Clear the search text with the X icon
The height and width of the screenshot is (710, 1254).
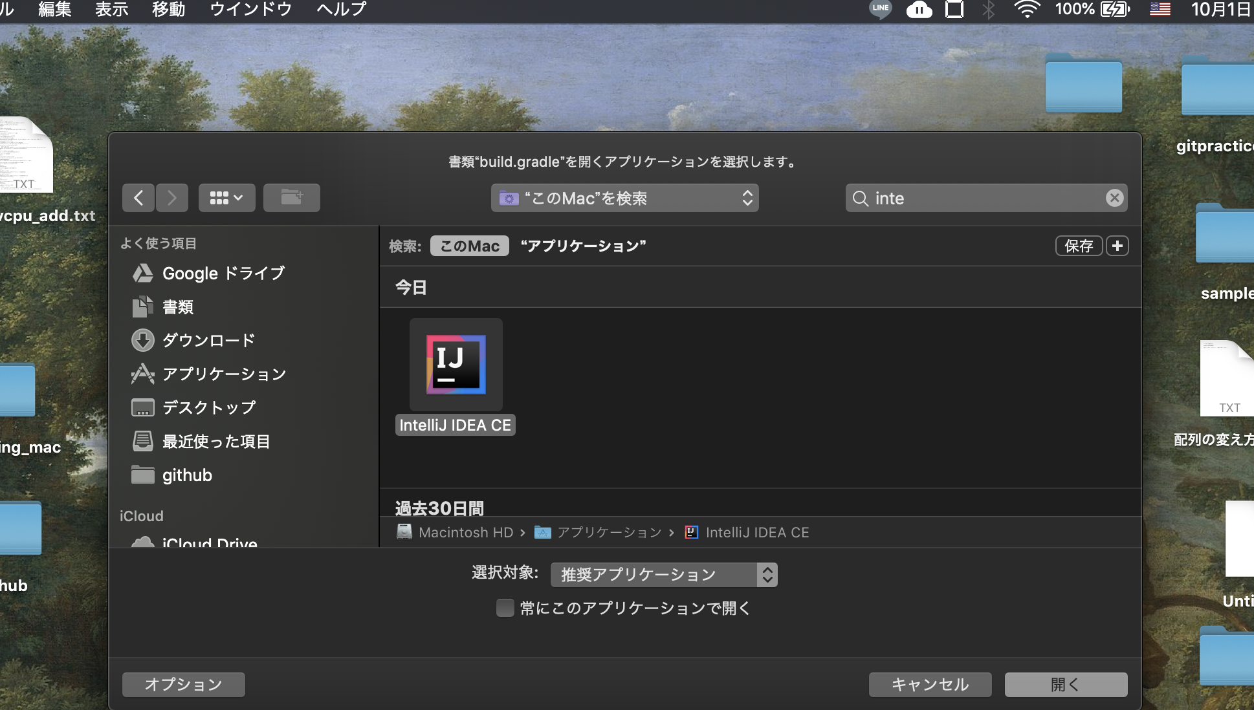[x=1114, y=198]
